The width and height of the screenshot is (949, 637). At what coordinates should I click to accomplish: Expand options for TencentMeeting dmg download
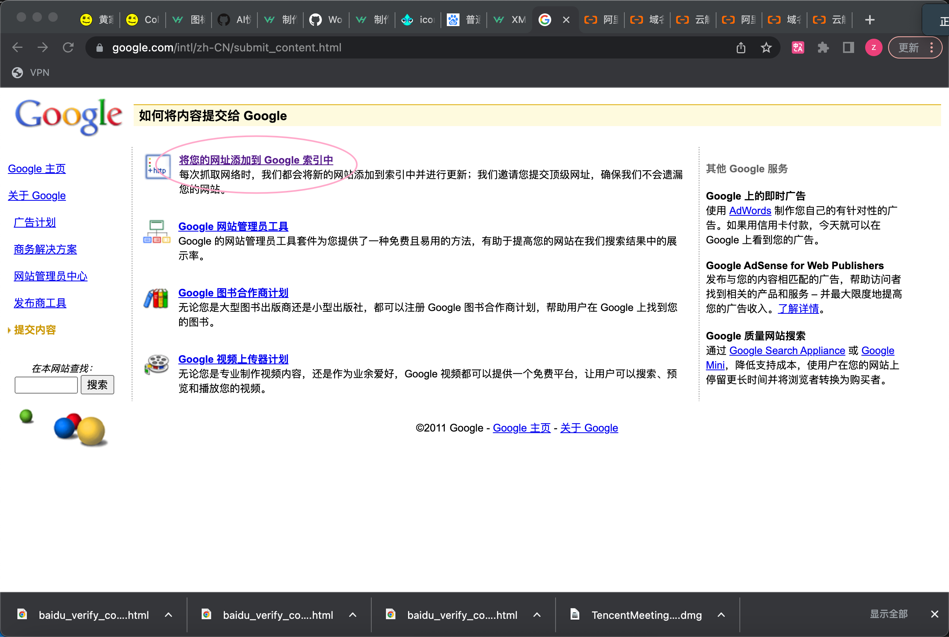(721, 615)
